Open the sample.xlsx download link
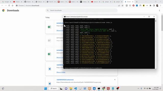Image resolution: width=163 pixels, height=91 pixels. pos(60,23)
